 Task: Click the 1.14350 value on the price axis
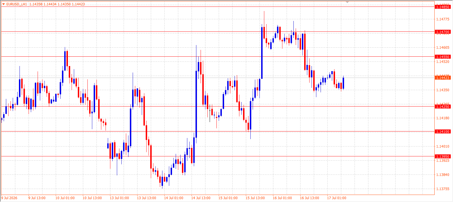(x=443, y=90)
